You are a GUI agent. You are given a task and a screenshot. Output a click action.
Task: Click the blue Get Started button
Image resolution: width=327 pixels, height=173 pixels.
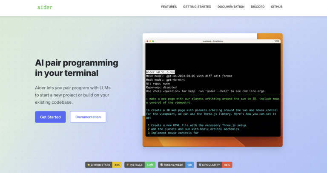(x=51, y=117)
